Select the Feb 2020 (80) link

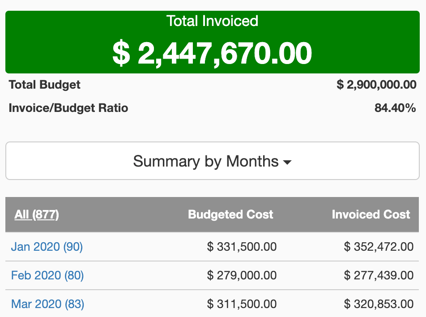[x=47, y=275]
